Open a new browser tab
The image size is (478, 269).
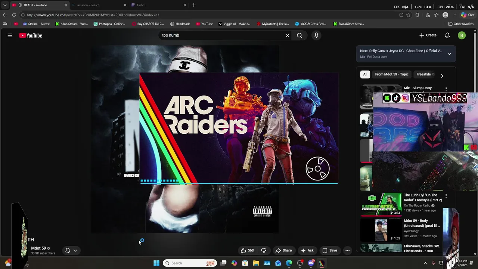pyautogui.click(x=193, y=5)
